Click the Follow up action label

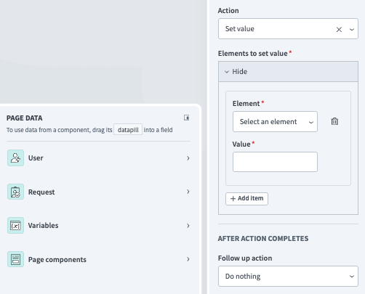(x=245, y=258)
